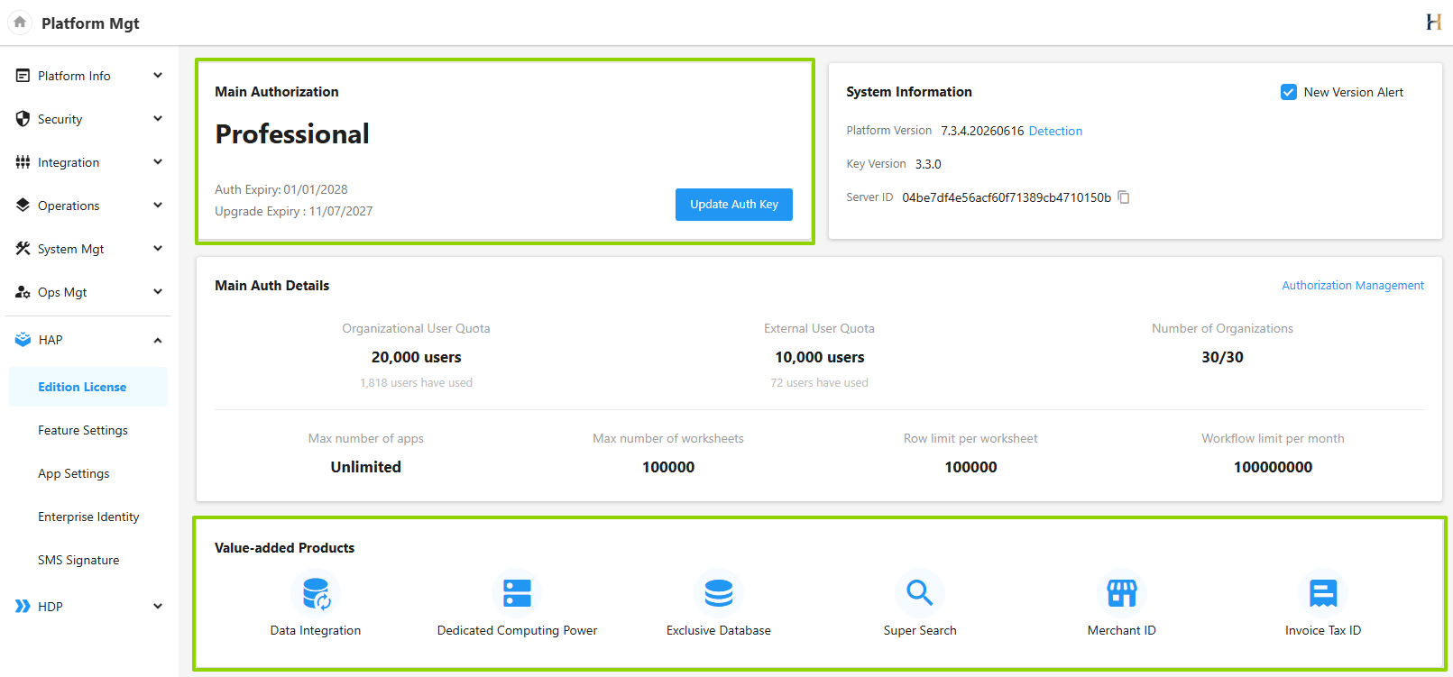Select Edition License menu item
Screen dimensions: 1453x677
point(88,387)
